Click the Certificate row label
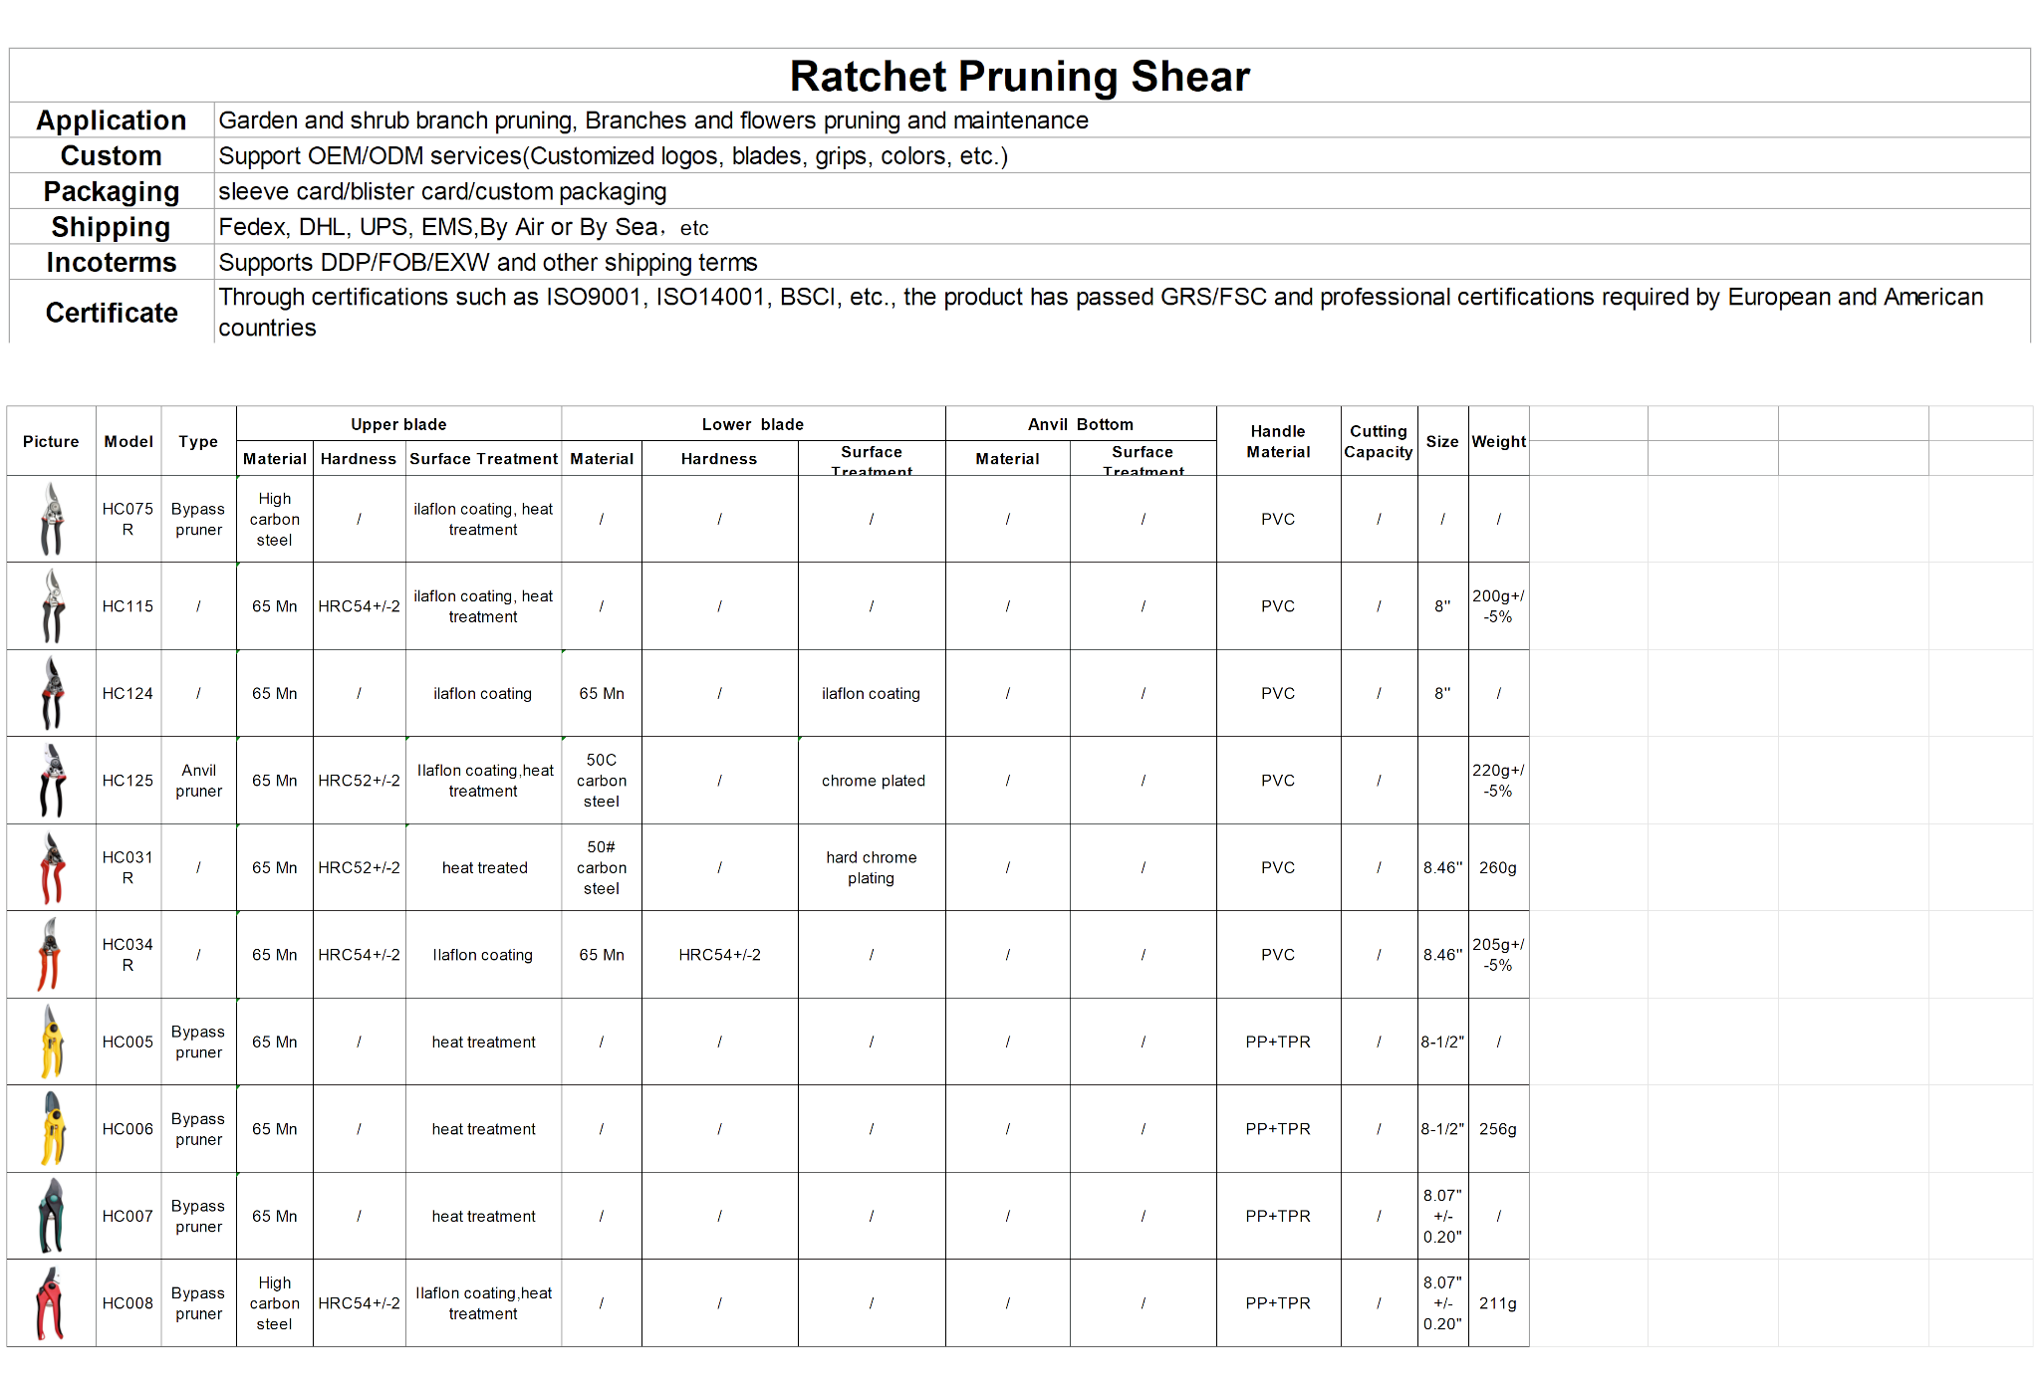This screenshot has height=1394, width=2040. coord(112,313)
